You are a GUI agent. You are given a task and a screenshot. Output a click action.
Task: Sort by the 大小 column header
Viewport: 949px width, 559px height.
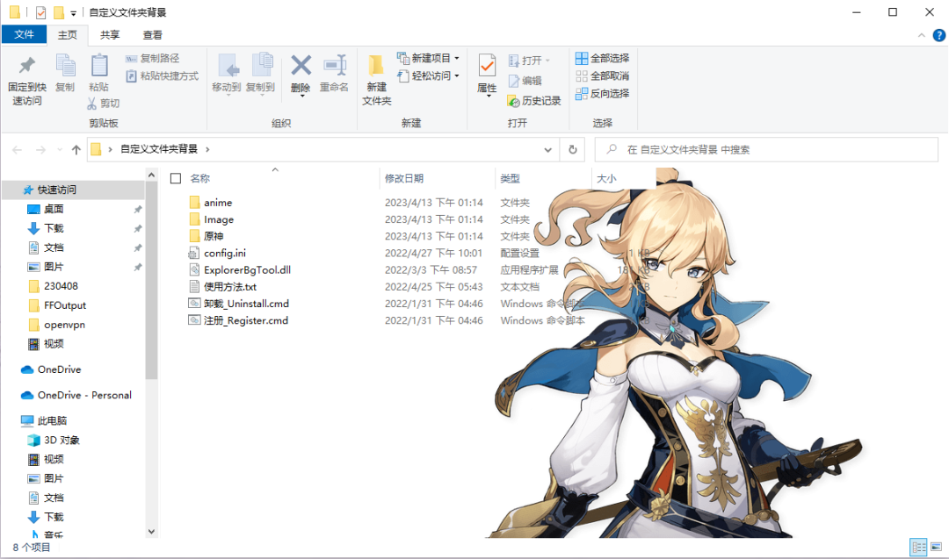click(x=606, y=178)
